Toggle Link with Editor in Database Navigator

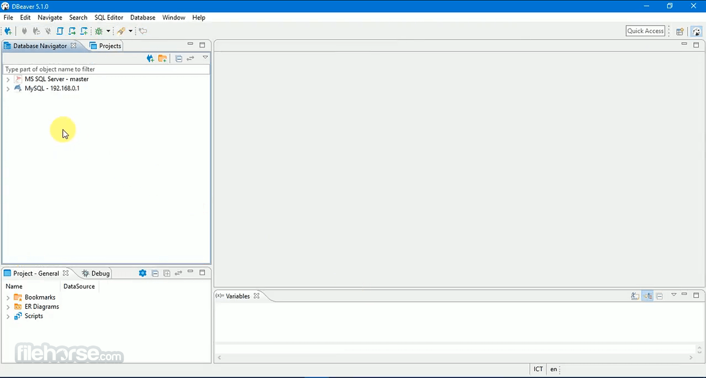coord(190,58)
